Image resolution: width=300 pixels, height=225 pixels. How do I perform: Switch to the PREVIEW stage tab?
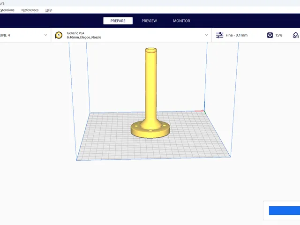point(149,21)
